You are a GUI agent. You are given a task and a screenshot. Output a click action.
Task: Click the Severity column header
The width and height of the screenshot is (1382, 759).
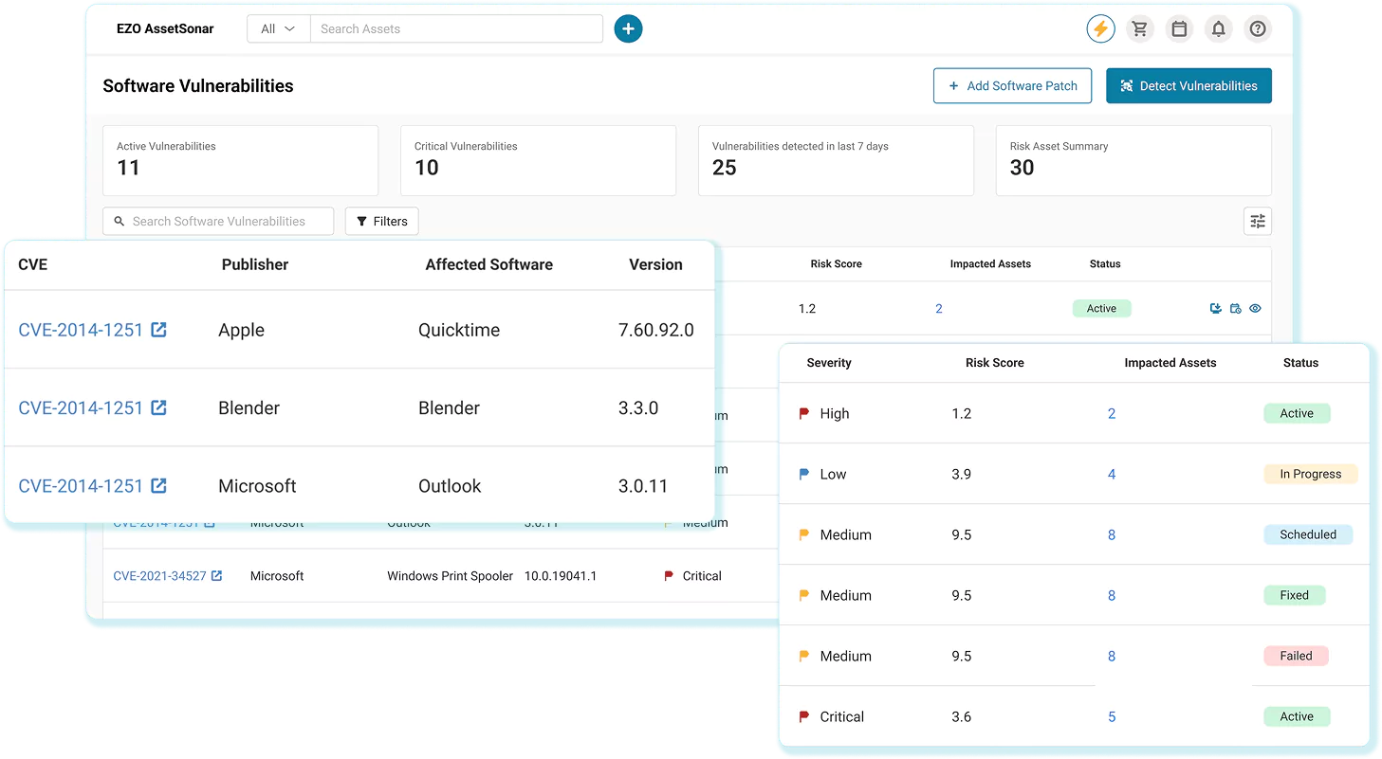click(828, 363)
